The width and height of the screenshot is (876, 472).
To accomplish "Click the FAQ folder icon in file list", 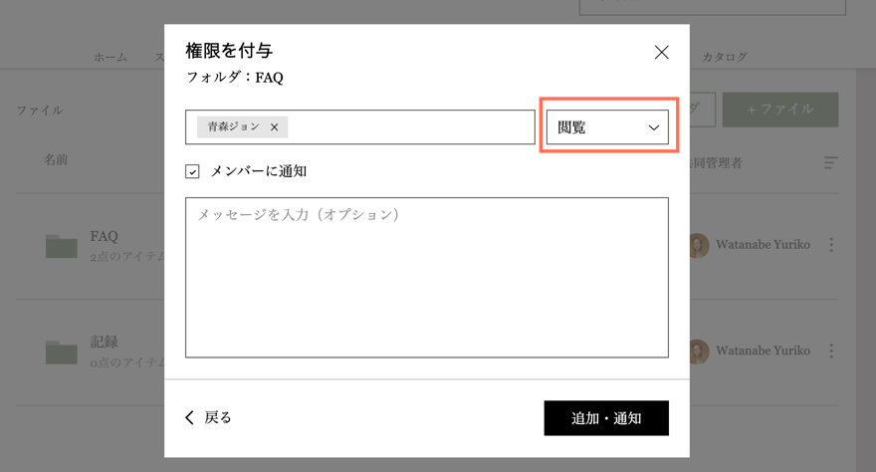I will (62, 246).
